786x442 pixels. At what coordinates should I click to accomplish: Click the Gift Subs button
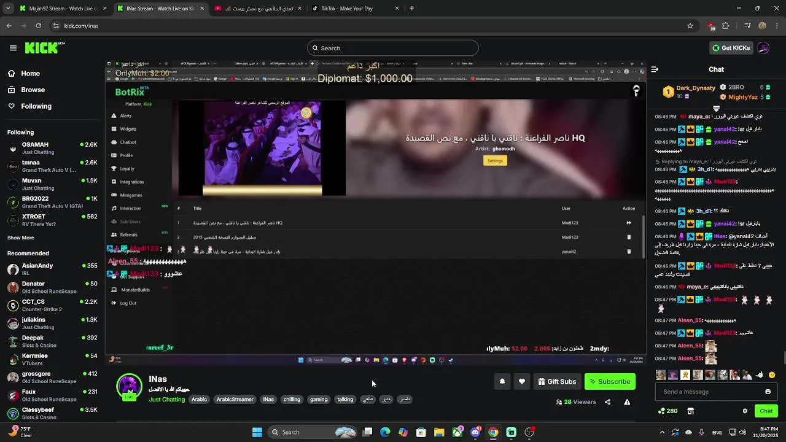tap(557, 382)
